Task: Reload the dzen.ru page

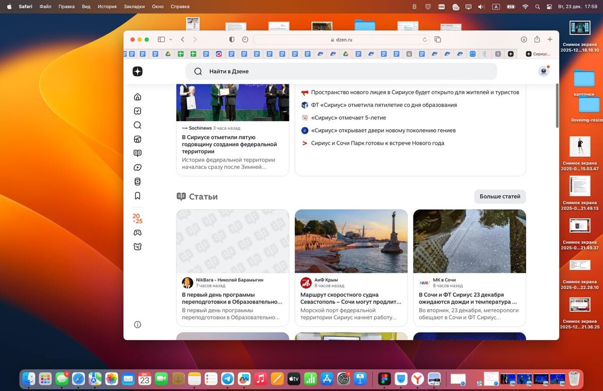Action: click(425, 39)
